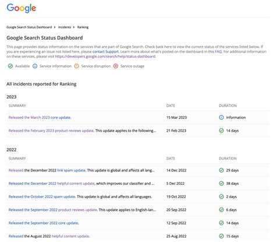
Task: Open September 2022 core update incident
Action: [x=44, y=223]
